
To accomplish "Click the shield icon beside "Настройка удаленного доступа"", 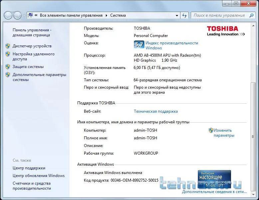I will click(x=8, y=54).
